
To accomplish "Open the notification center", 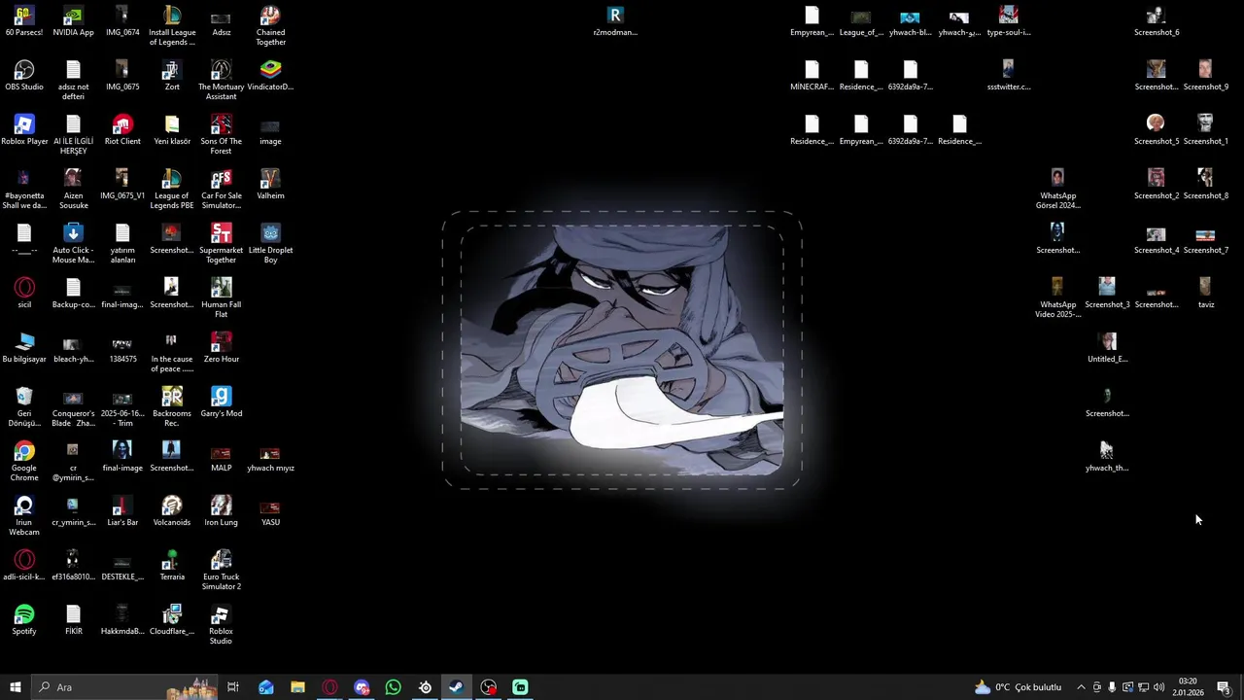I will click(1224, 687).
